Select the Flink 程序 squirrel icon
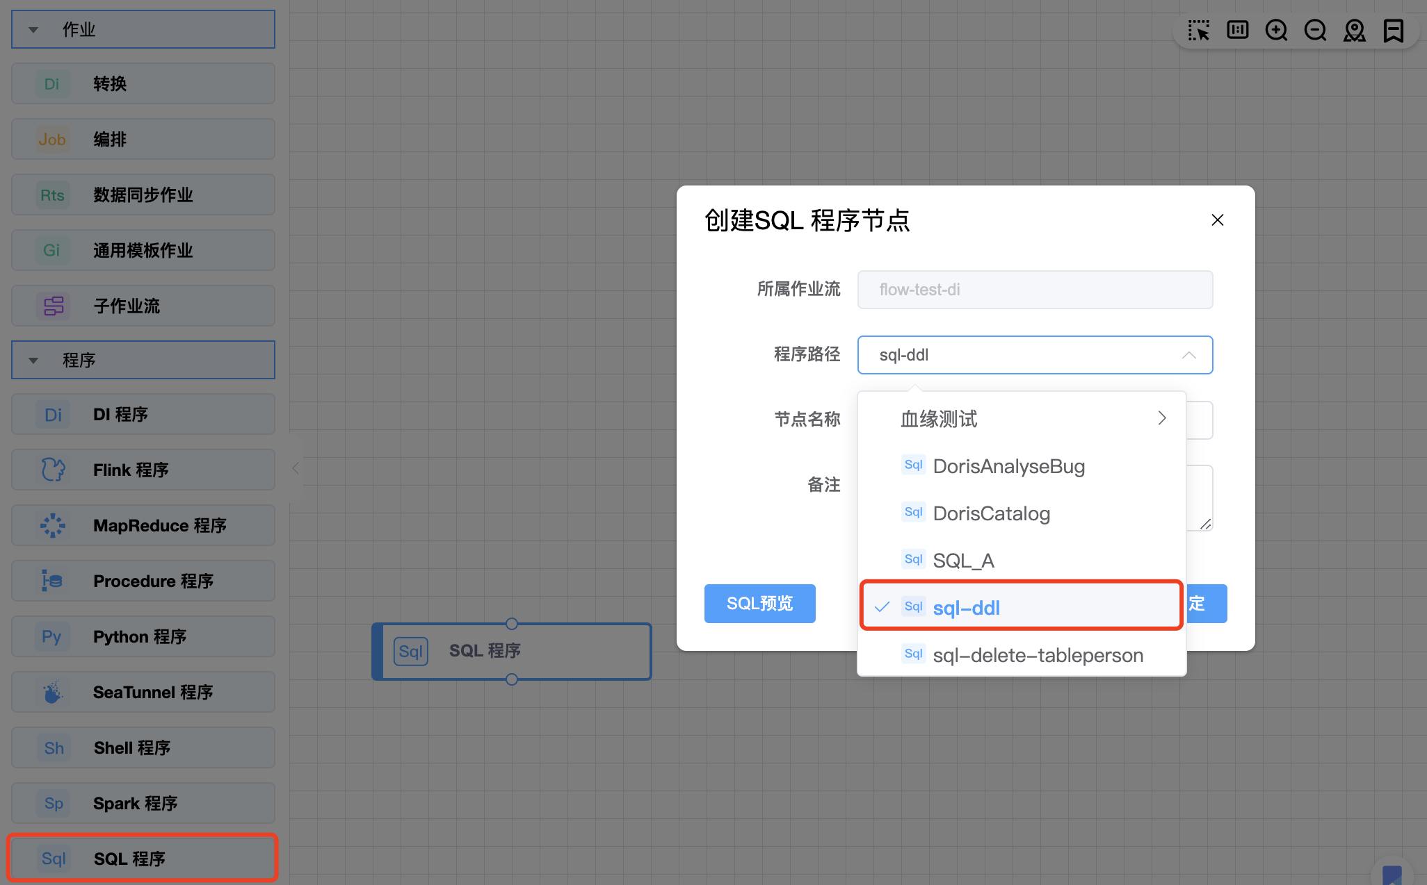 pos(53,470)
